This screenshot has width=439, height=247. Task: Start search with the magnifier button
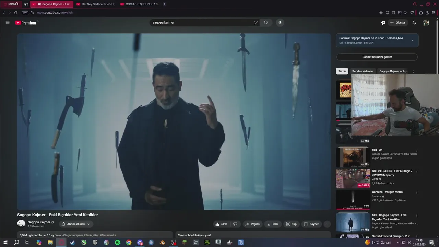pyautogui.click(x=266, y=23)
